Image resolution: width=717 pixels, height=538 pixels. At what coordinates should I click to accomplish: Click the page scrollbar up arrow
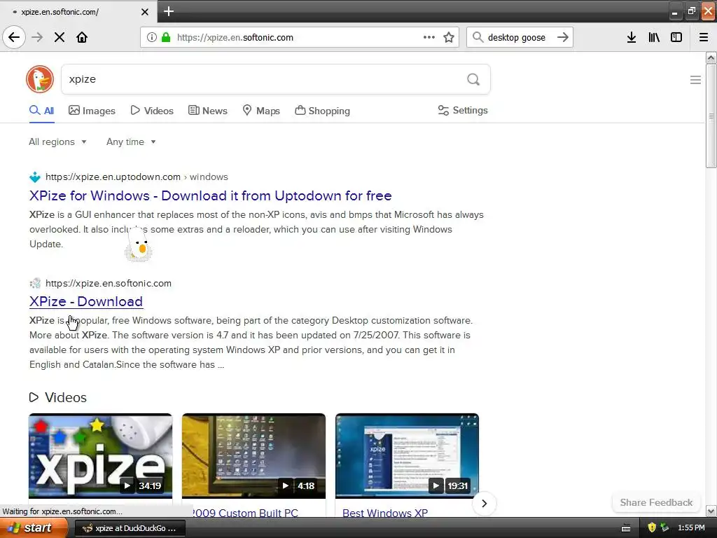(711, 57)
